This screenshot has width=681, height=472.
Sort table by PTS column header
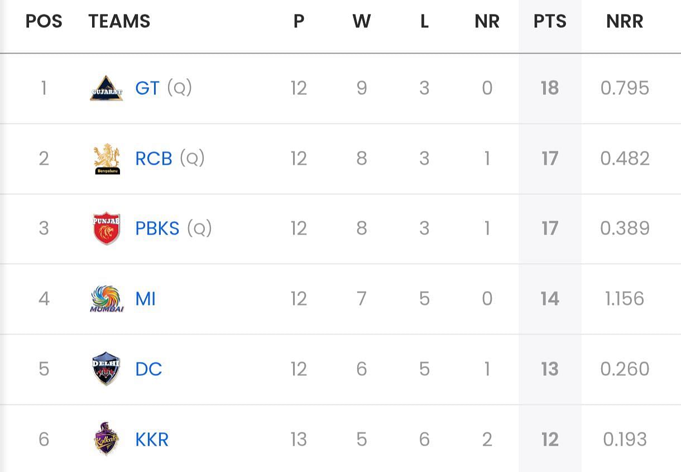click(x=550, y=21)
